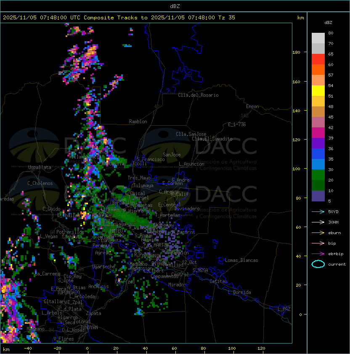Click the 'L_Asuncion' map label
The height and width of the screenshot is (354, 350).
[191, 164]
